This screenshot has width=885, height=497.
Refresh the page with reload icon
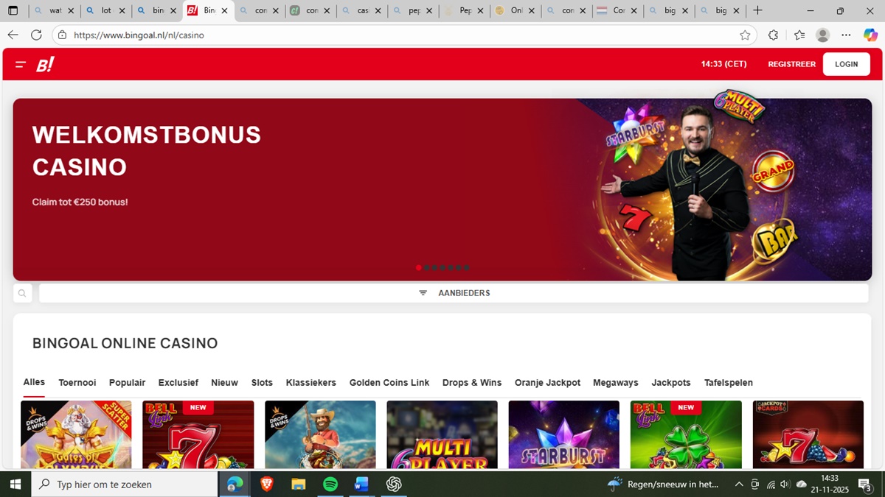coord(36,35)
